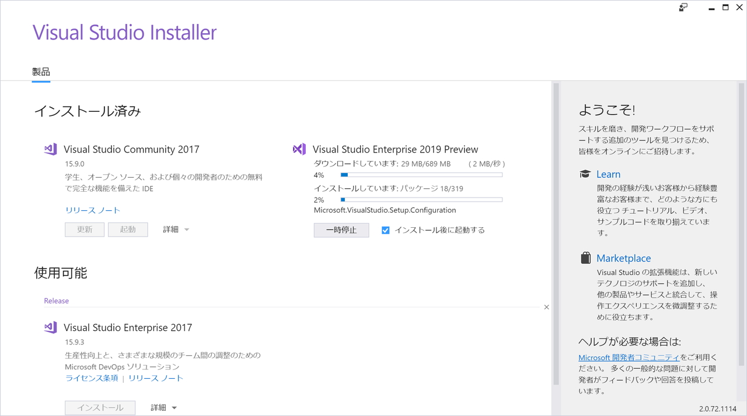This screenshot has height=416, width=747.
Task: Open the Marketplace link
Action: [x=624, y=258]
